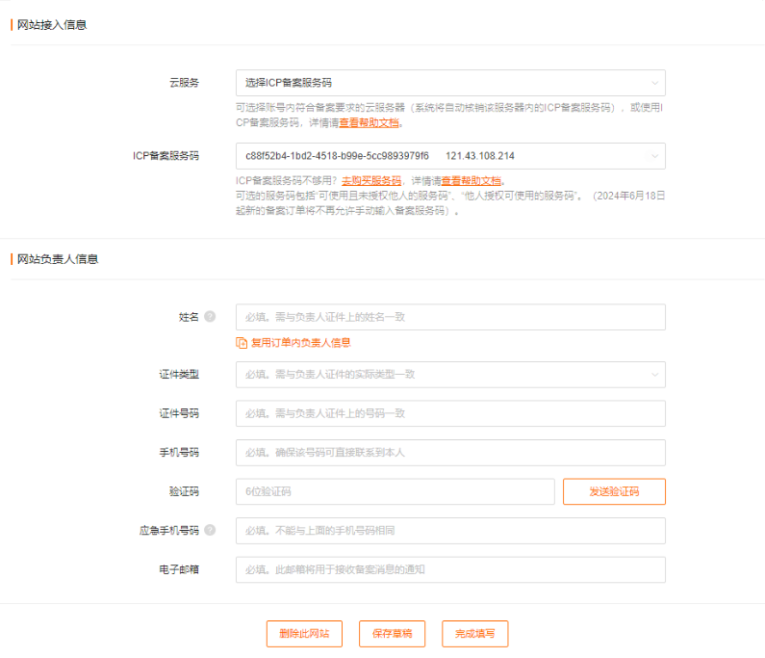Open 查看帮助文档 link under 云服务
The image size is (765, 658).
(x=369, y=122)
